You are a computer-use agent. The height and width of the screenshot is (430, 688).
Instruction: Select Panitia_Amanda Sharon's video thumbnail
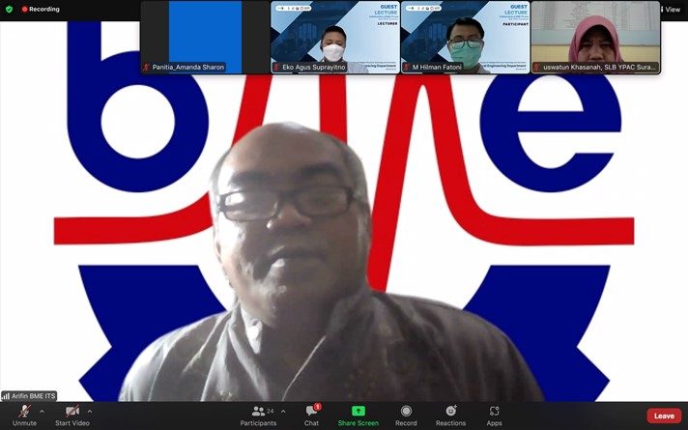point(205,37)
